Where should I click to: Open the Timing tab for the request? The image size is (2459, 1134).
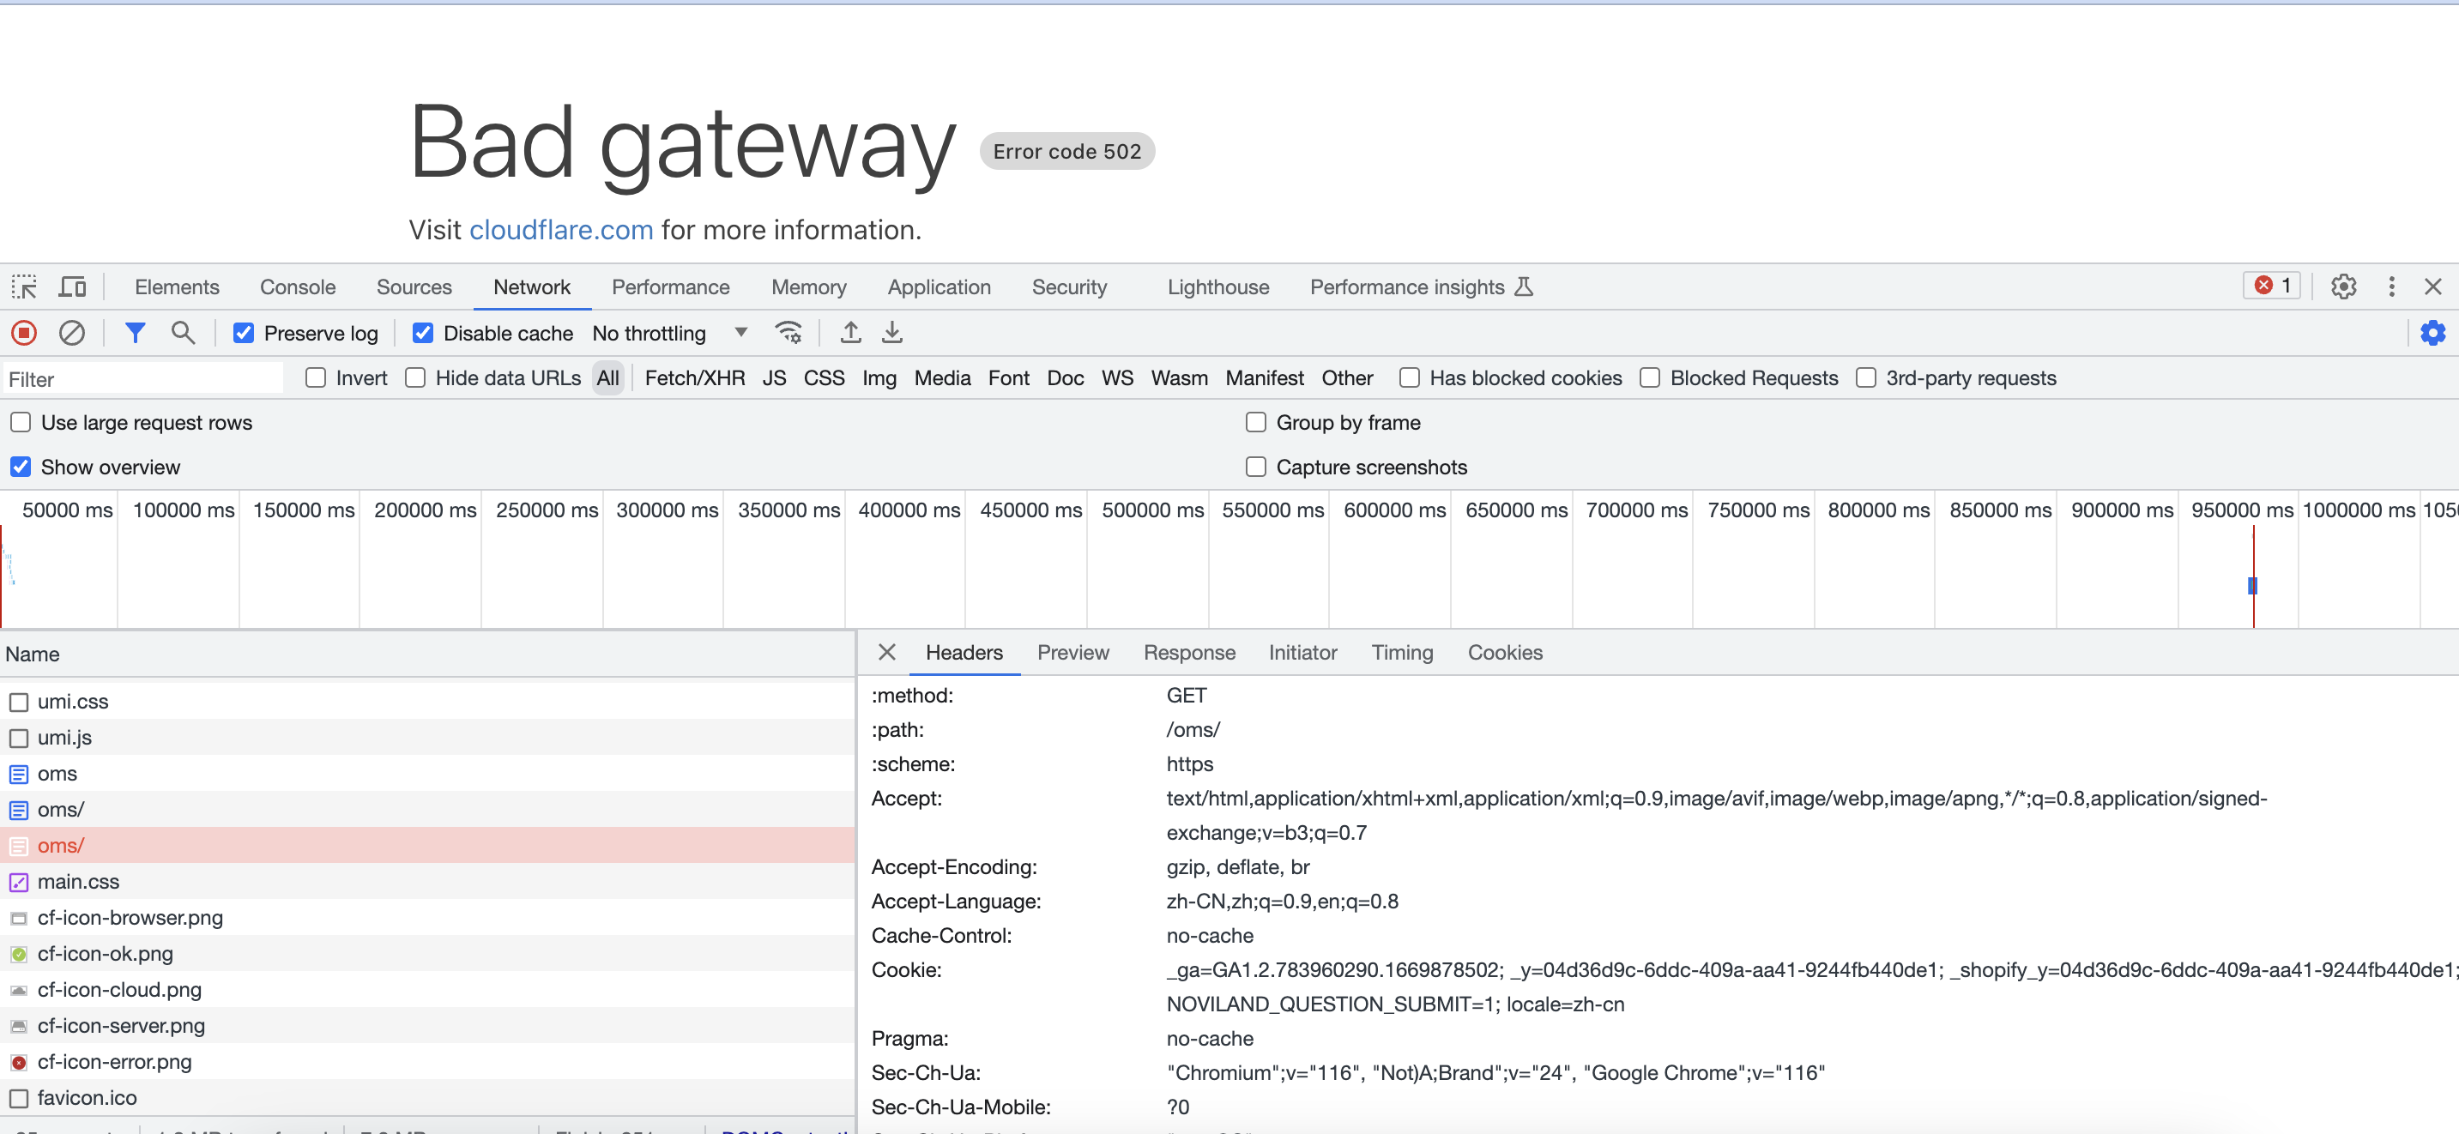click(x=1402, y=652)
